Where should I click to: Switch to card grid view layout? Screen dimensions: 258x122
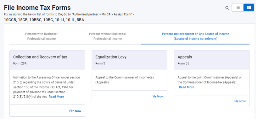click(249, 8)
